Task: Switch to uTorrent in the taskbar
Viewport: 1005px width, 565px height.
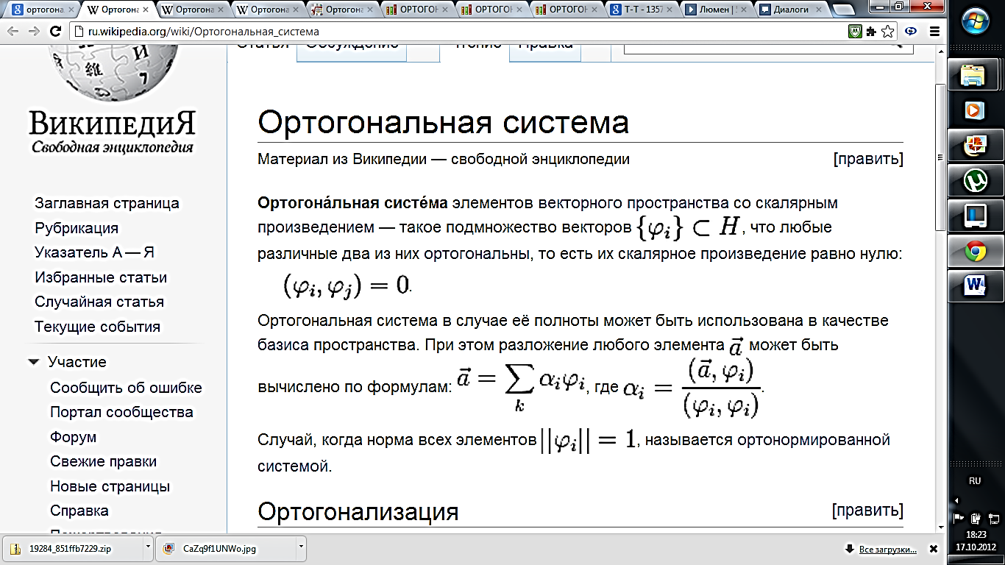Action: pyautogui.click(x=975, y=180)
